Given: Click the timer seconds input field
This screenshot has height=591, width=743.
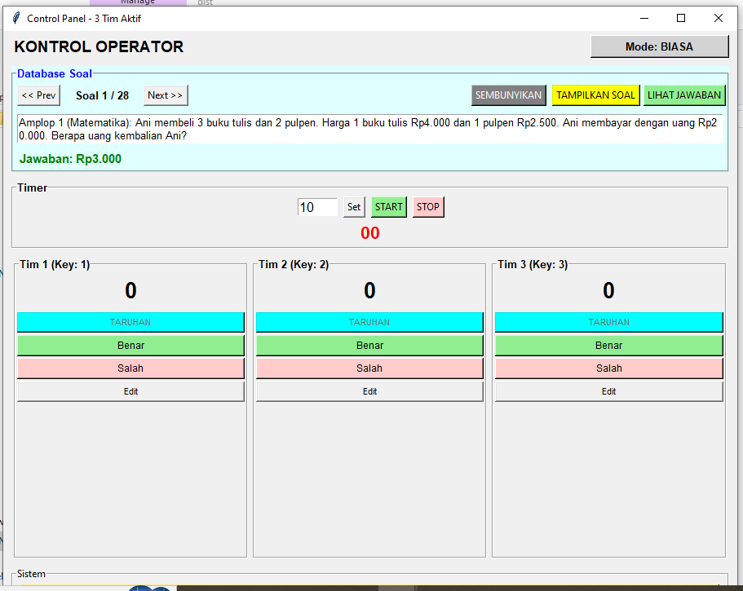Looking at the screenshot, I should (x=317, y=207).
